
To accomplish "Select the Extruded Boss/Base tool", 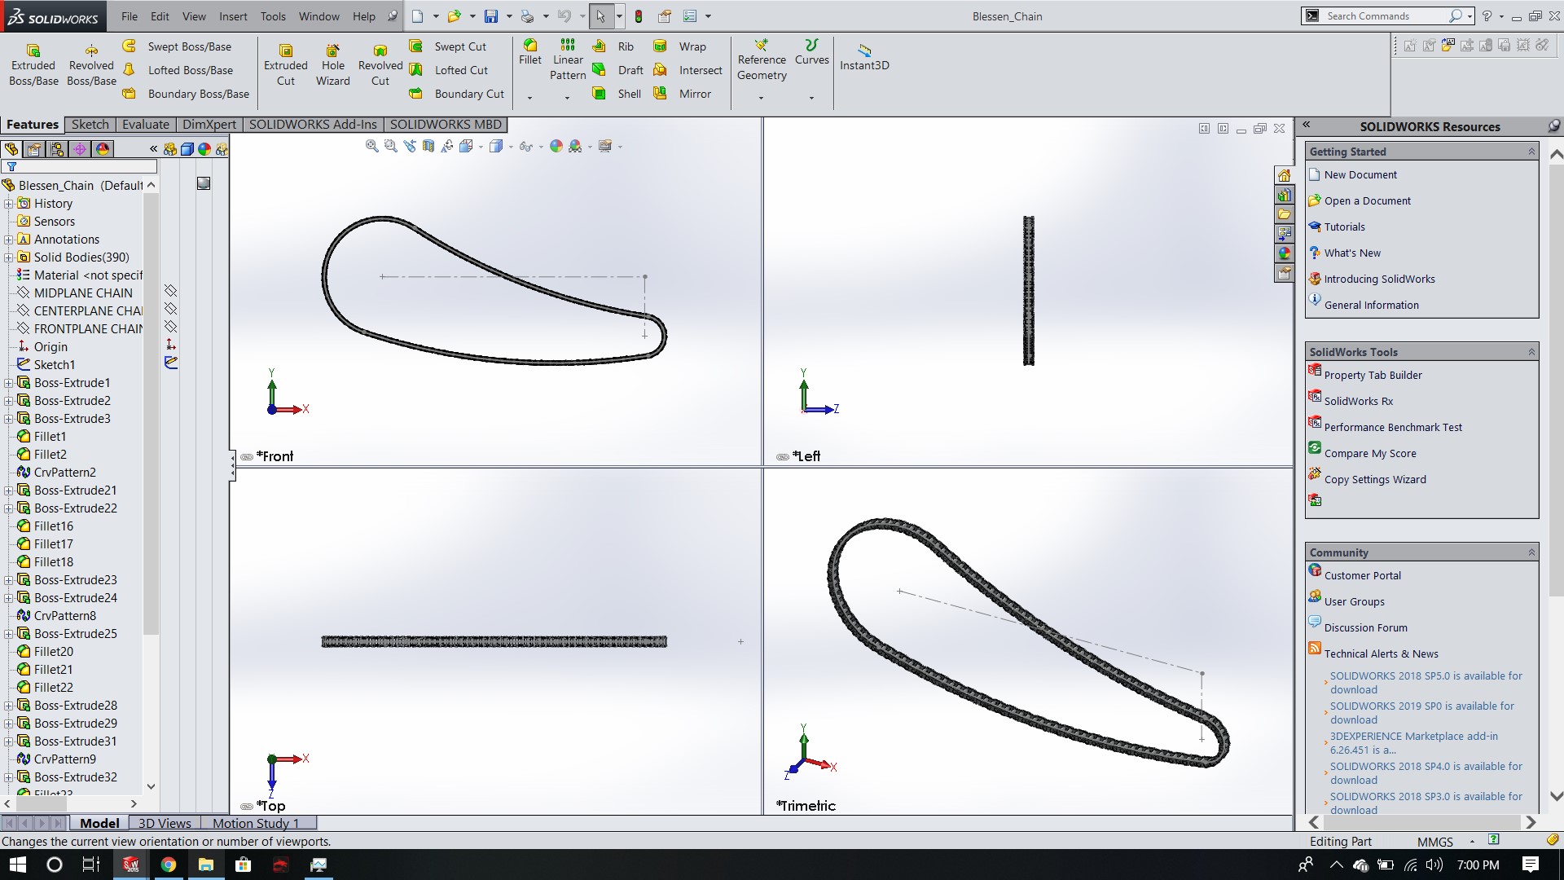I will (33, 63).
